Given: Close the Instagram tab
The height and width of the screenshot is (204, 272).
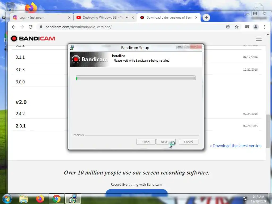Looking at the screenshot, I should click(x=69, y=18).
